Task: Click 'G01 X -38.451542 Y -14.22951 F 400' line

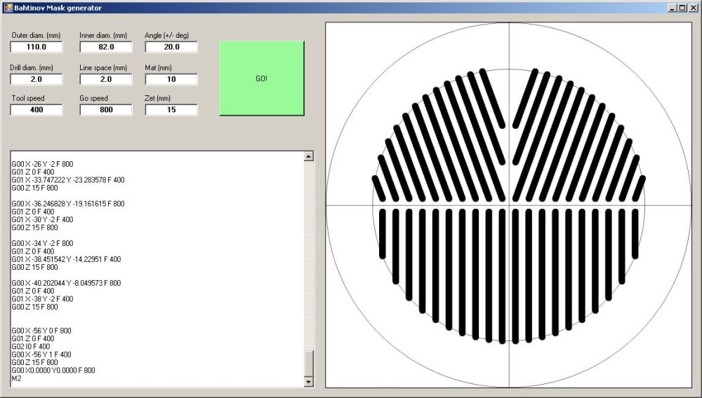Action: (x=66, y=259)
